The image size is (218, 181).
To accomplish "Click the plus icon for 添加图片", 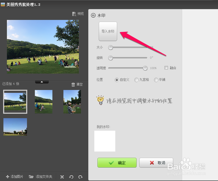I will tap(8, 177).
